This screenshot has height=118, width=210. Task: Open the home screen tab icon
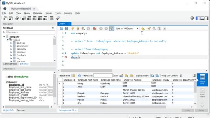point(5,9)
